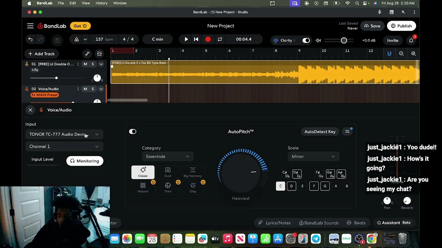
Task: Open the Fx MAIN Preset chip
Action: pos(45,95)
